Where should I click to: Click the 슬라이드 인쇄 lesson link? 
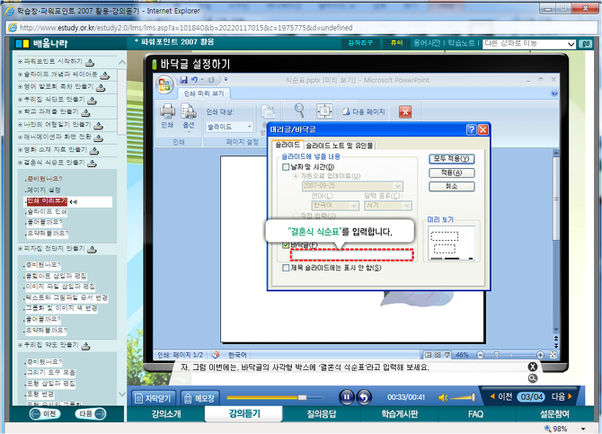47,212
